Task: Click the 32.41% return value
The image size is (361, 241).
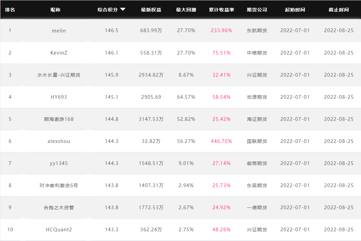Action: click(221, 75)
